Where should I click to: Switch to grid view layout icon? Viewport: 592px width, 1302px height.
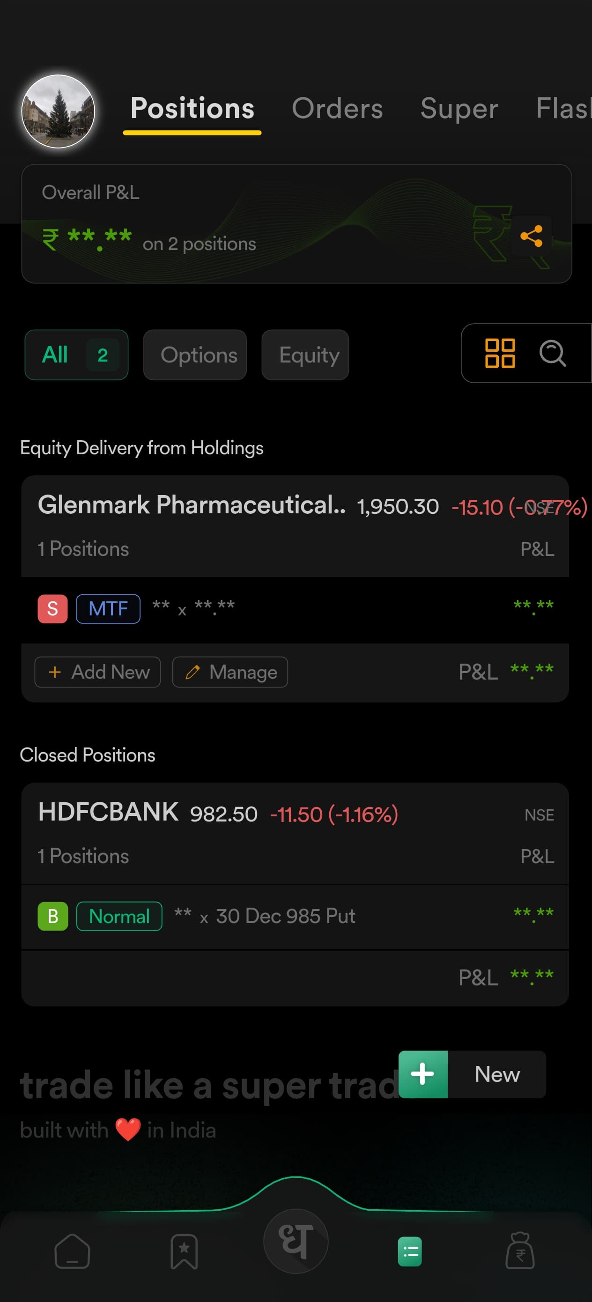click(499, 353)
